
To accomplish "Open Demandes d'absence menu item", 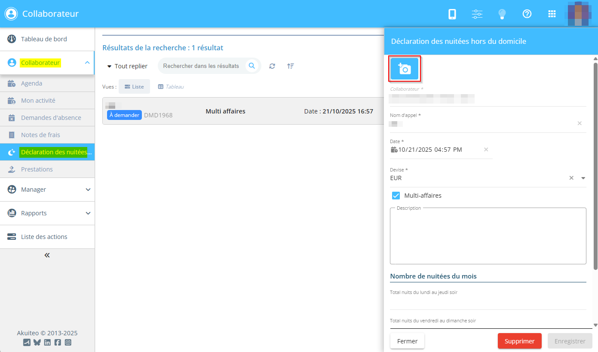I will click(51, 118).
